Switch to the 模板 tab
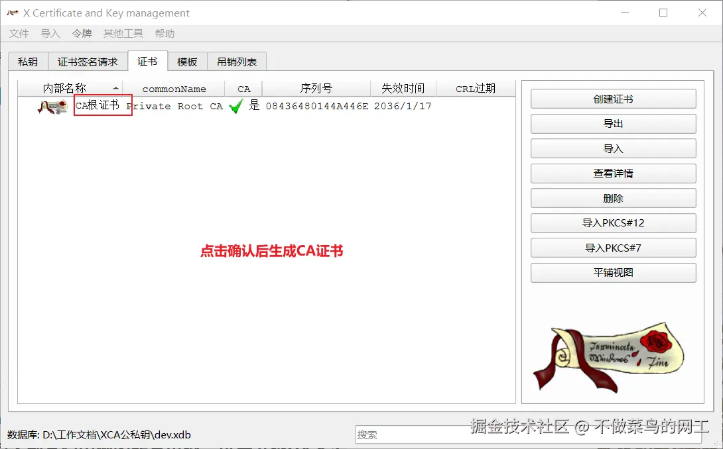Viewport: 723px width, 449px height. (186, 61)
